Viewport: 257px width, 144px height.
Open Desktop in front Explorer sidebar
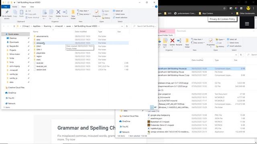13,38
